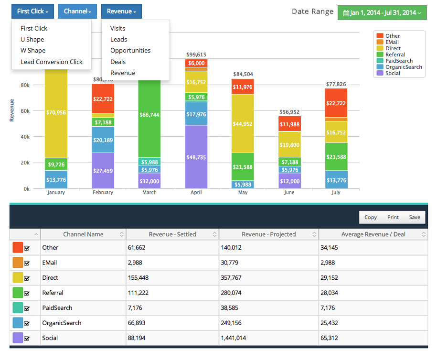Select W Shape attribution model
Image resolution: width=437 pixels, height=351 pixels.
click(x=33, y=51)
